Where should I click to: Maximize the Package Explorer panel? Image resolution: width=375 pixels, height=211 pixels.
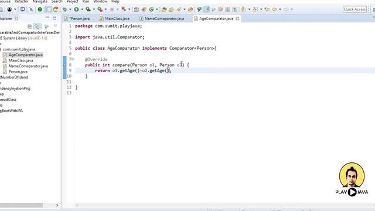coord(54,18)
